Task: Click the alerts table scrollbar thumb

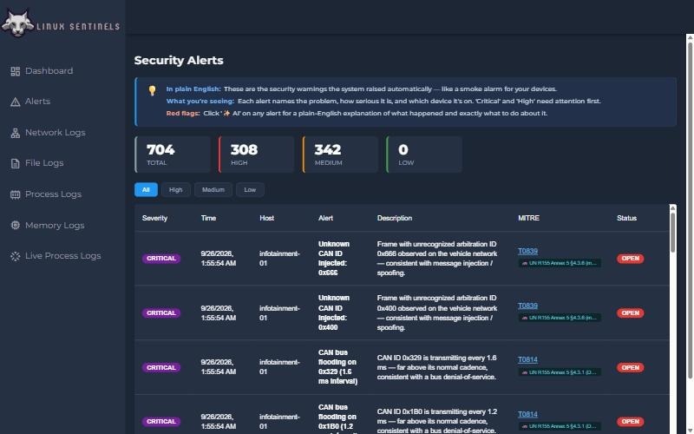Action: point(673,233)
